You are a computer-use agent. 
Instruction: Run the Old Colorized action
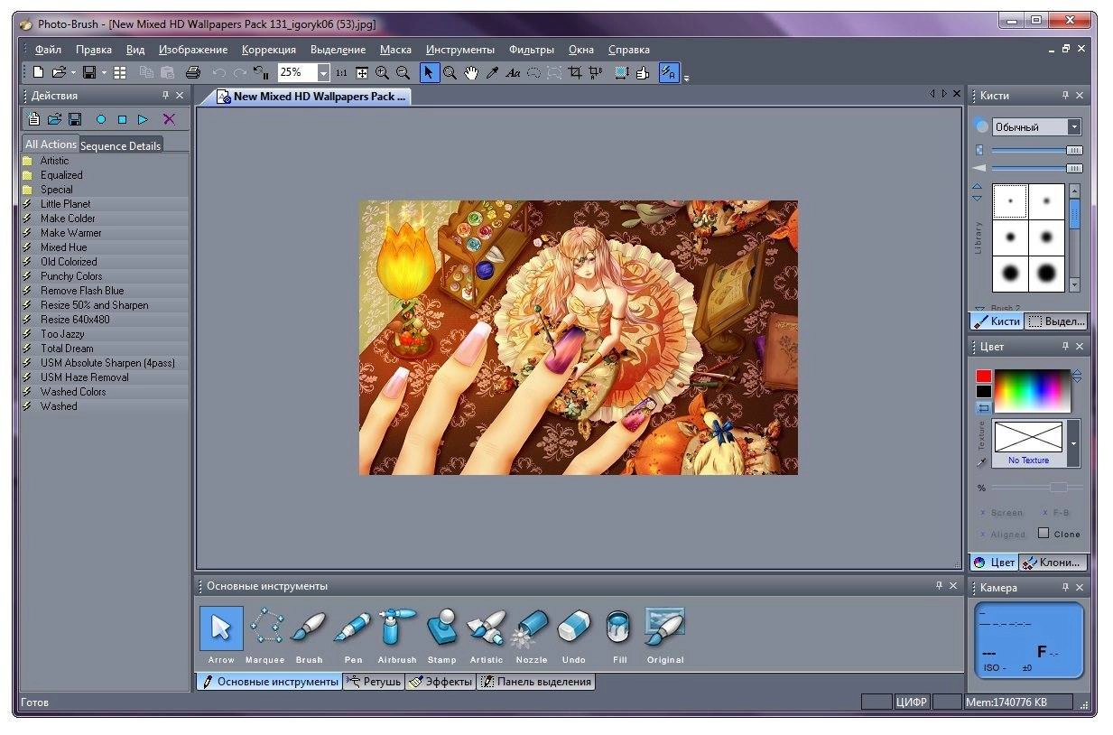pyautogui.click(x=106, y=262)
